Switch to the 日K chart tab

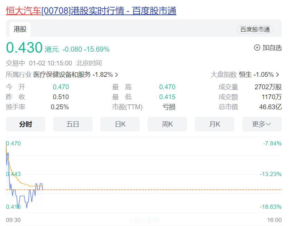point(120,124)
